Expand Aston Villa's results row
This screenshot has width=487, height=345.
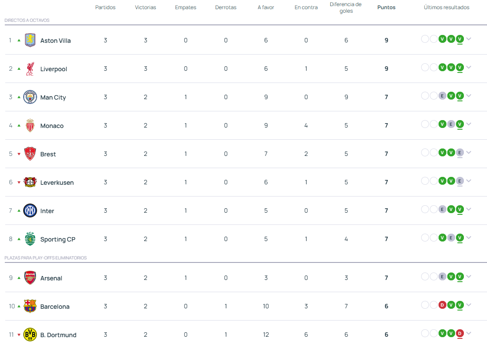469,39
